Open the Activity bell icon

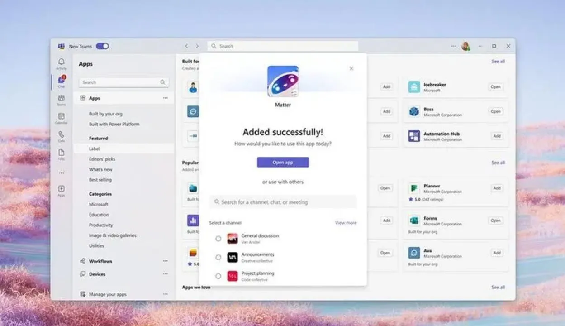tap(61, 62)
